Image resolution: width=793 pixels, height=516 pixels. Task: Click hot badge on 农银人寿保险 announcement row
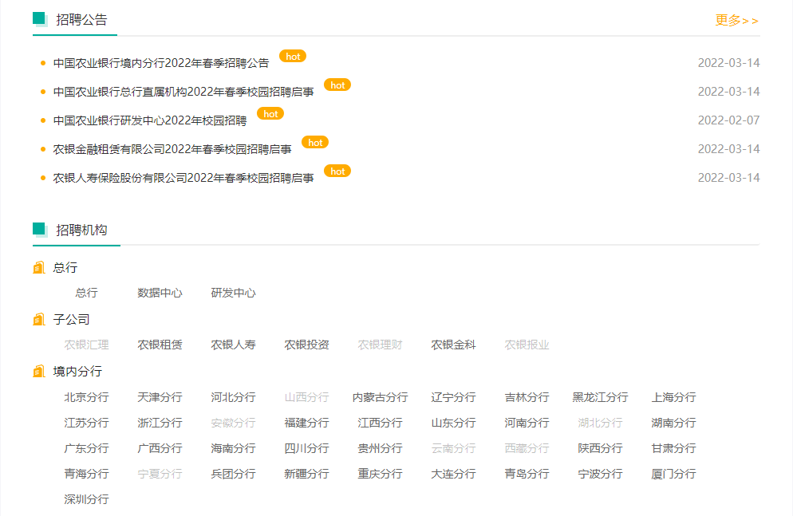click(337, 171)
